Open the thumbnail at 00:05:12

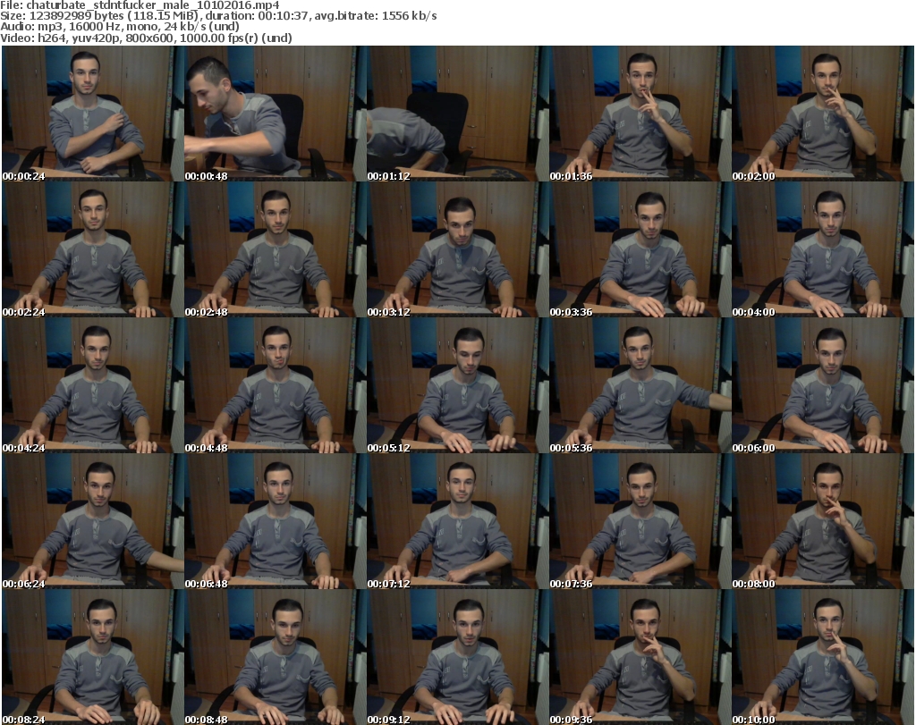click(x=457, y=386)
